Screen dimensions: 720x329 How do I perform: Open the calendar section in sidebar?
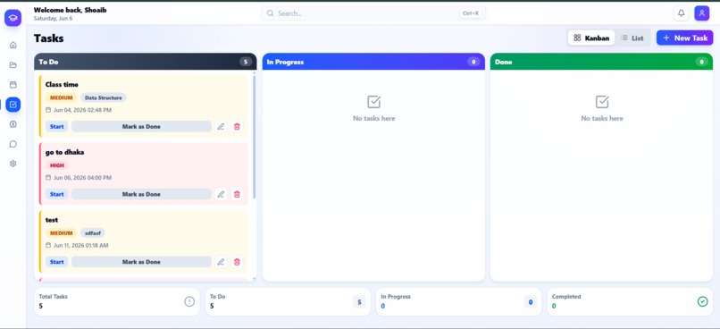pos(13,85)
